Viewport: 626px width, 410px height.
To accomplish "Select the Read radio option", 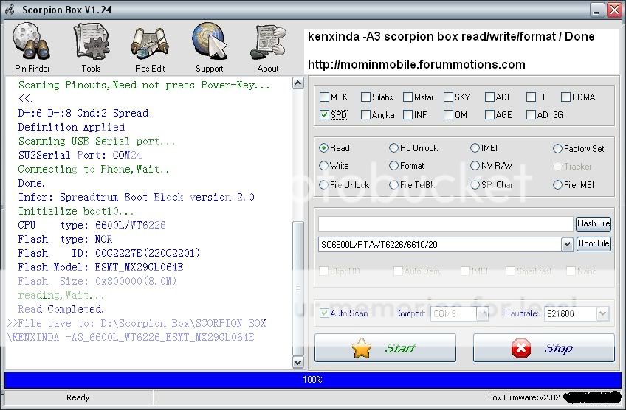I will click(323, 148).
